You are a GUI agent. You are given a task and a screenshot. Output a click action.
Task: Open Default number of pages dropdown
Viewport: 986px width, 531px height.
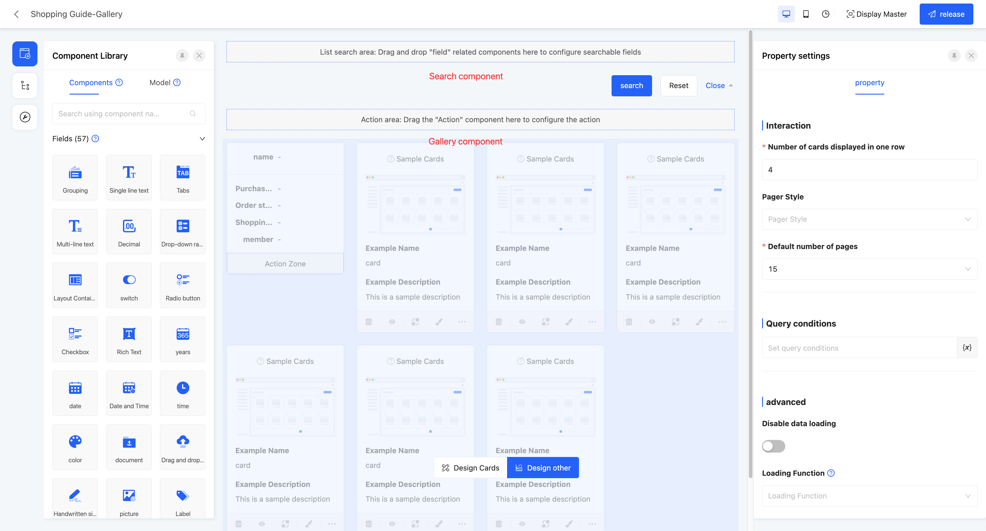(869, 269)
